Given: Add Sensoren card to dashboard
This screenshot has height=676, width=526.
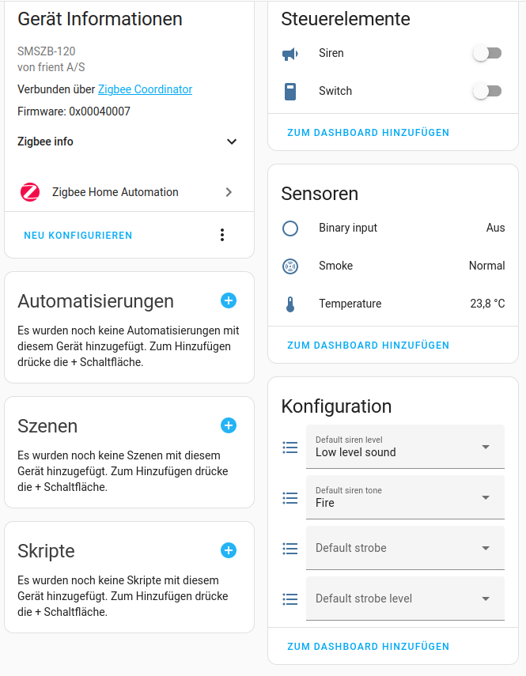Looking at the screenshot, I should point(369,346).
